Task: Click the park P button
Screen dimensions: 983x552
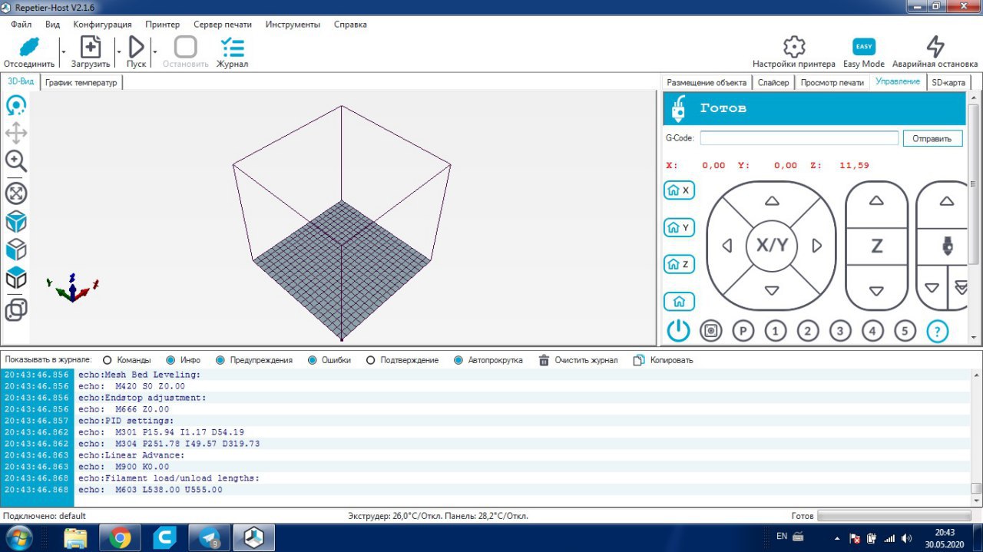Action: click(743, 332)
